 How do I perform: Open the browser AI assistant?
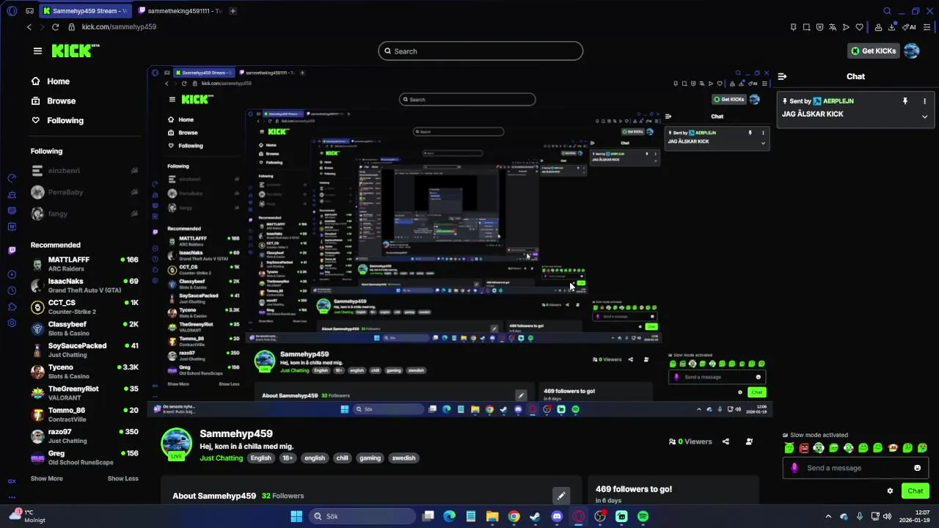point(908,27)
